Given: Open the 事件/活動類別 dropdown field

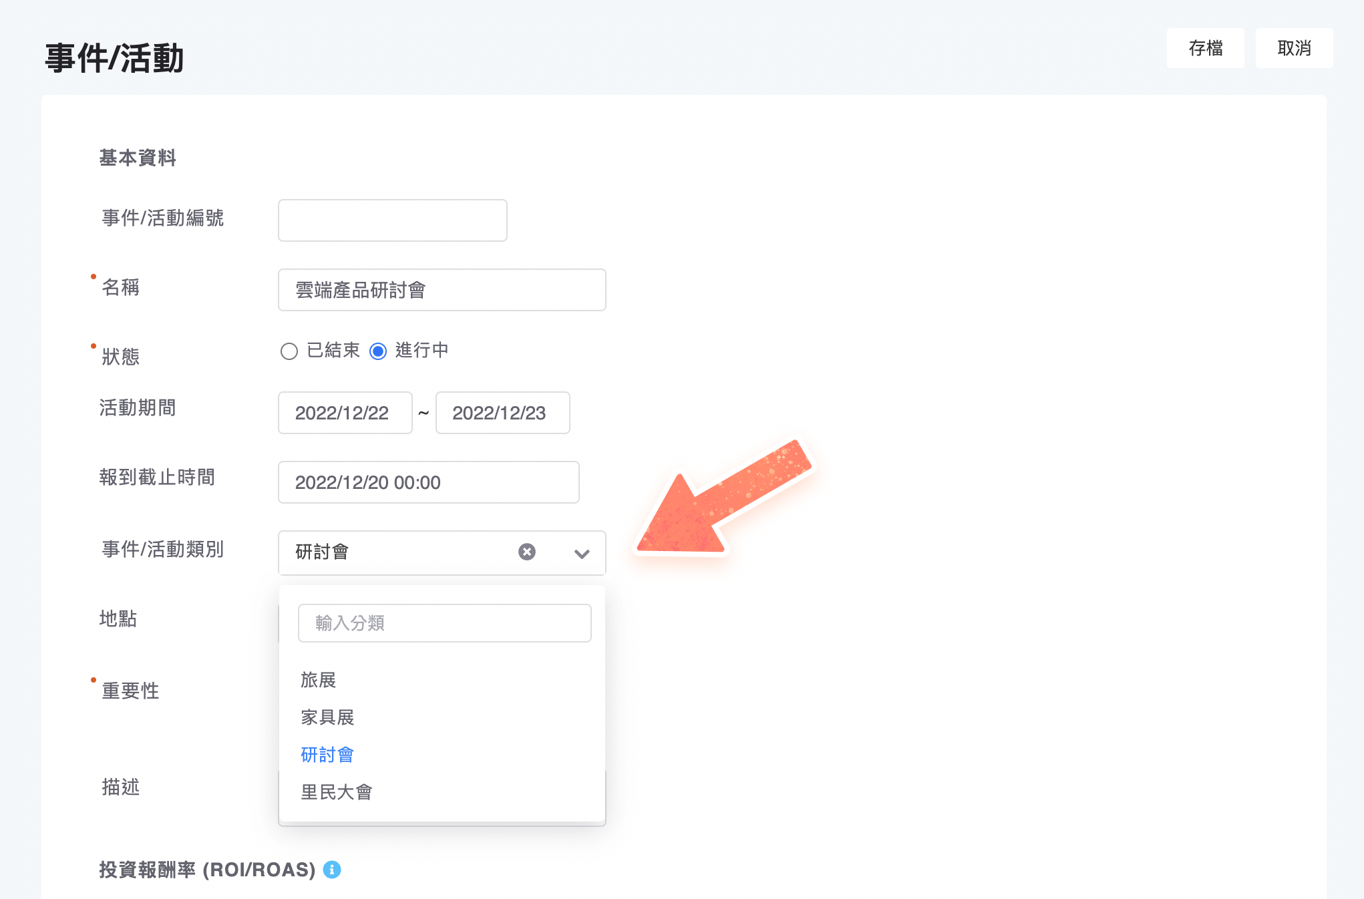Looking at the screenshot, I should [x=401, y=552].
